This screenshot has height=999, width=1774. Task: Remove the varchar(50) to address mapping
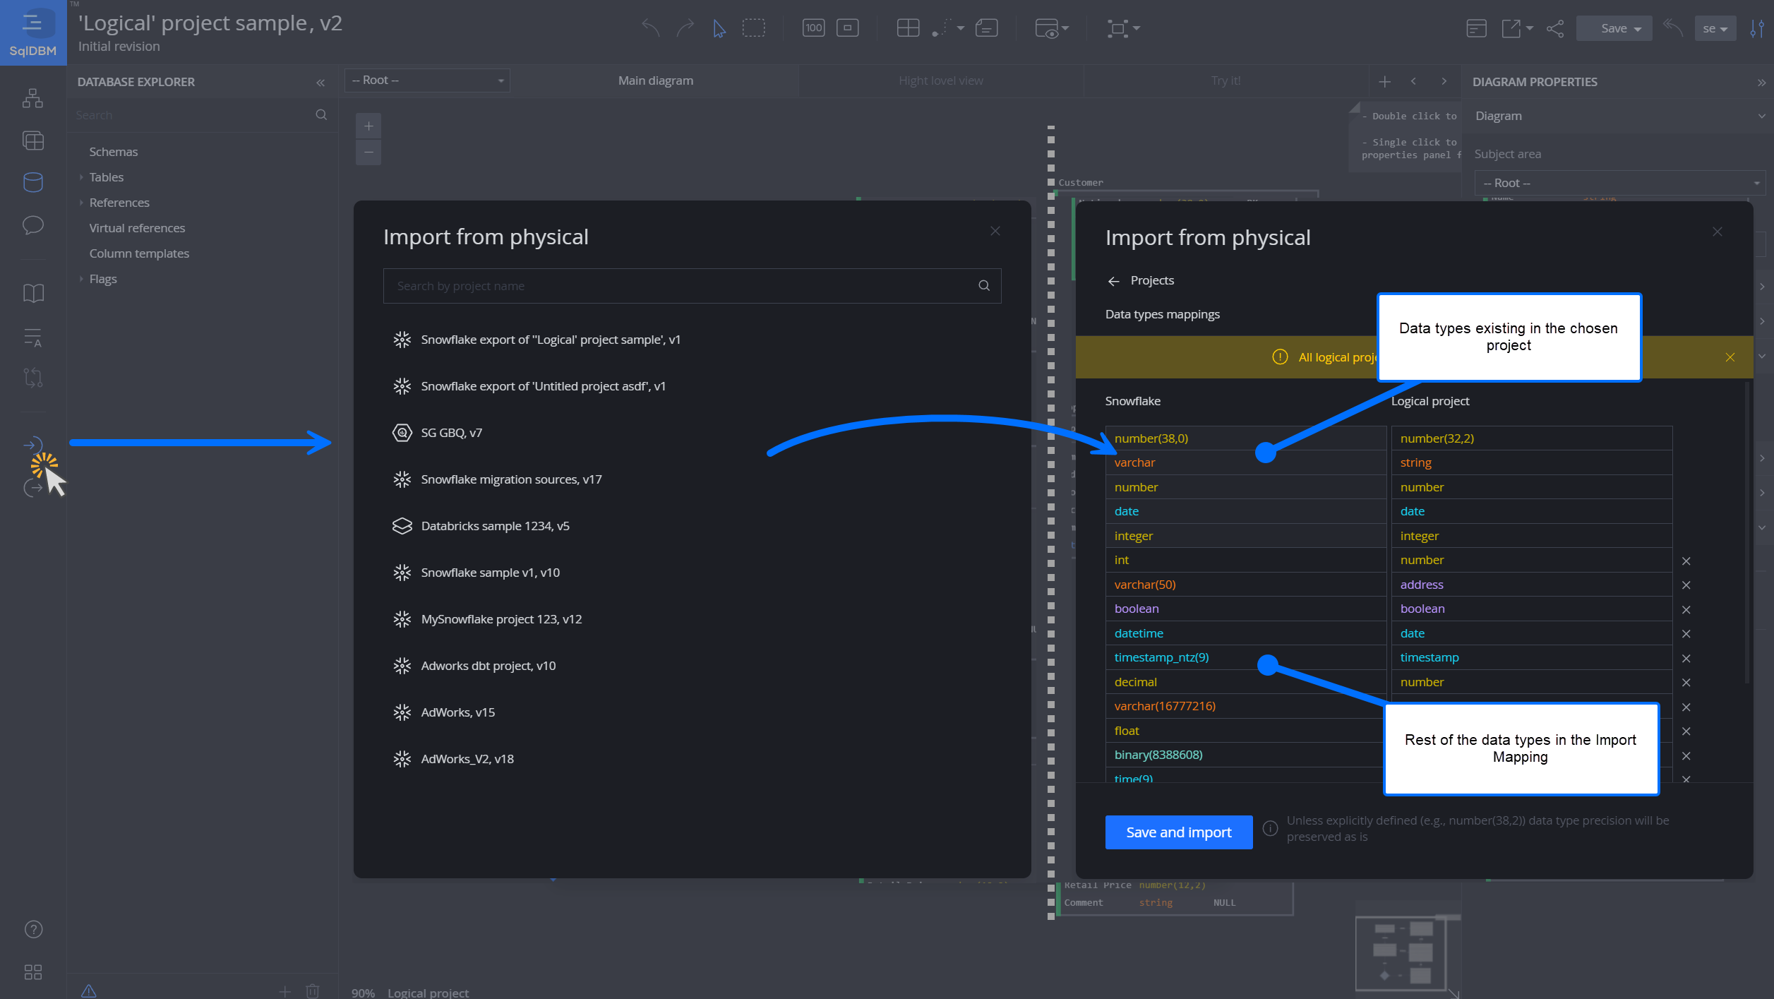[x=1686, y=585]
